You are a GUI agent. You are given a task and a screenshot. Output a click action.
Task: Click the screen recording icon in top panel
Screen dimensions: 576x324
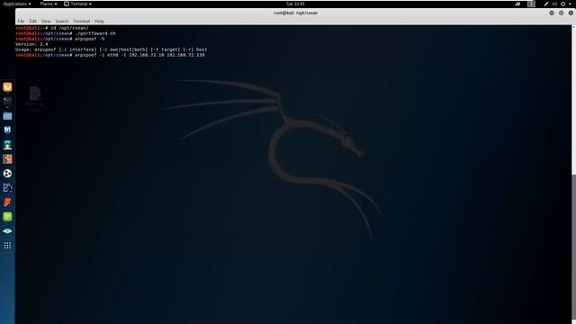click(x=517, y=4)
